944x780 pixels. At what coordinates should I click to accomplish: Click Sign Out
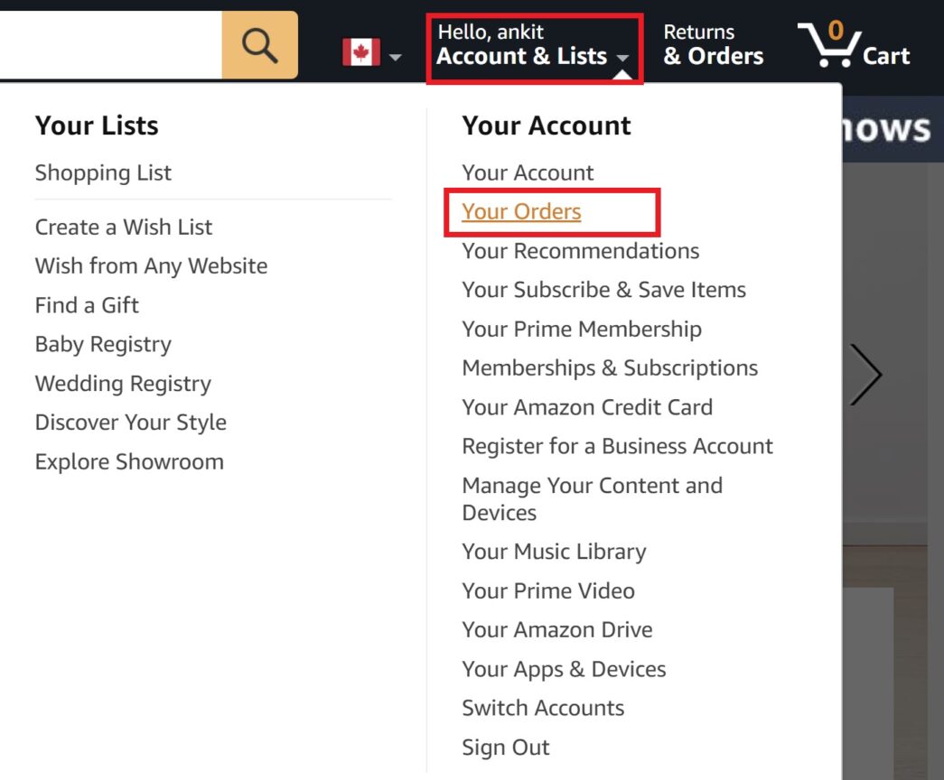505,747
